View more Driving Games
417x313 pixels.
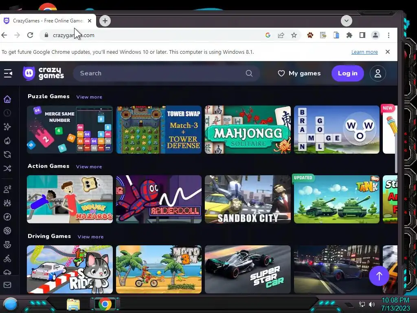90,237
